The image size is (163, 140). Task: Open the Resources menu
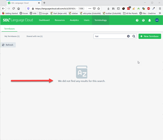60,20
